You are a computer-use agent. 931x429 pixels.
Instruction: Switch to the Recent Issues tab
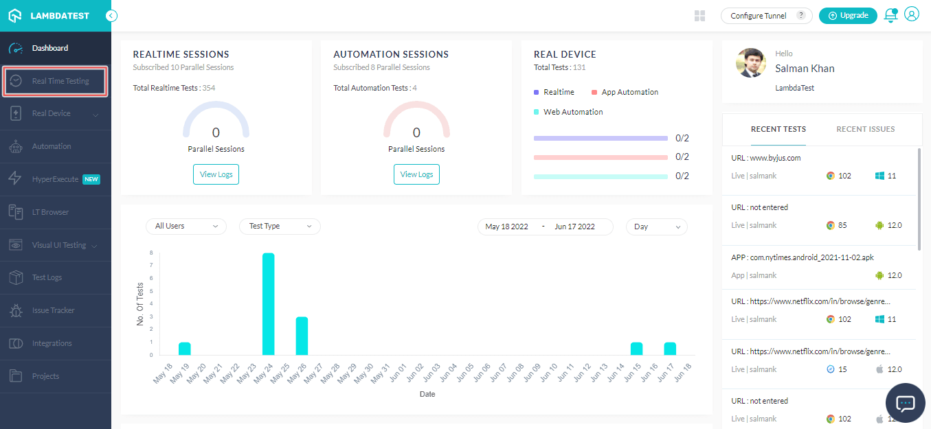coord(865,129)
